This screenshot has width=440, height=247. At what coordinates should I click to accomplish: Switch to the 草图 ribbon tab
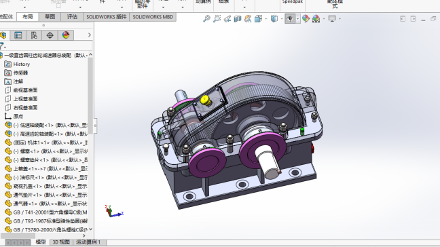[50, 17]
